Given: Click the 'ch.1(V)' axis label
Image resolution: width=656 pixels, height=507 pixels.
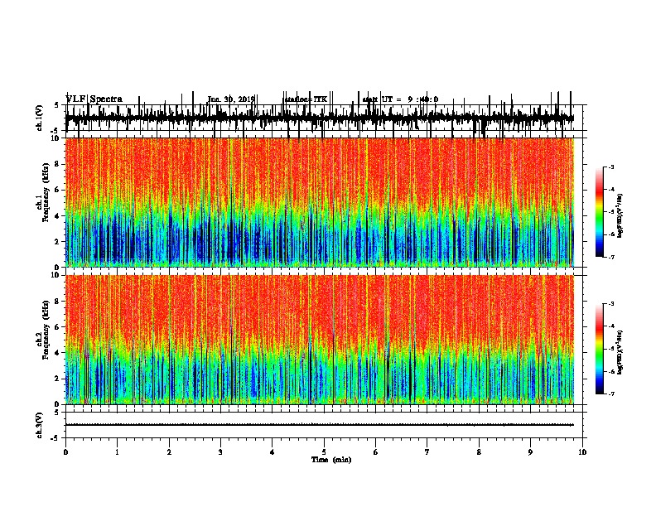Looking at the screenshot, I should (40, 118).
